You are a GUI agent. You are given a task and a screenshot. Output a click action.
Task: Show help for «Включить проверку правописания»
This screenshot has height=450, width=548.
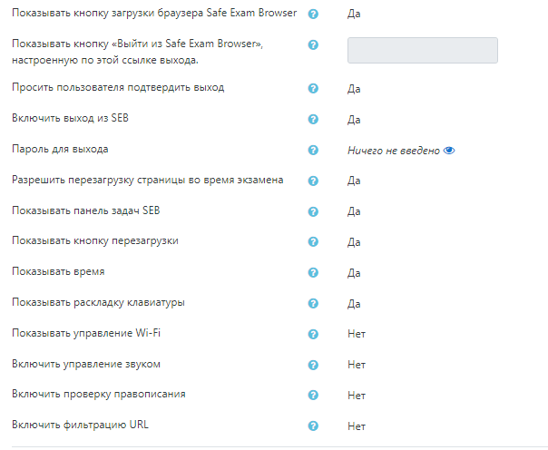(x=313, y=396)
